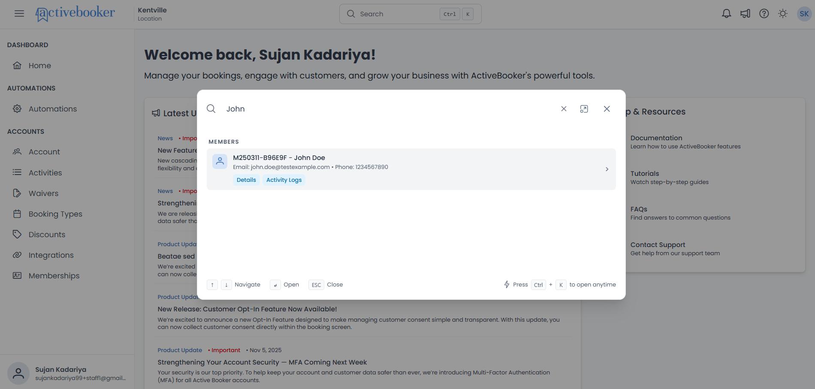Open Waivers in the sidebar

[43, 193]
